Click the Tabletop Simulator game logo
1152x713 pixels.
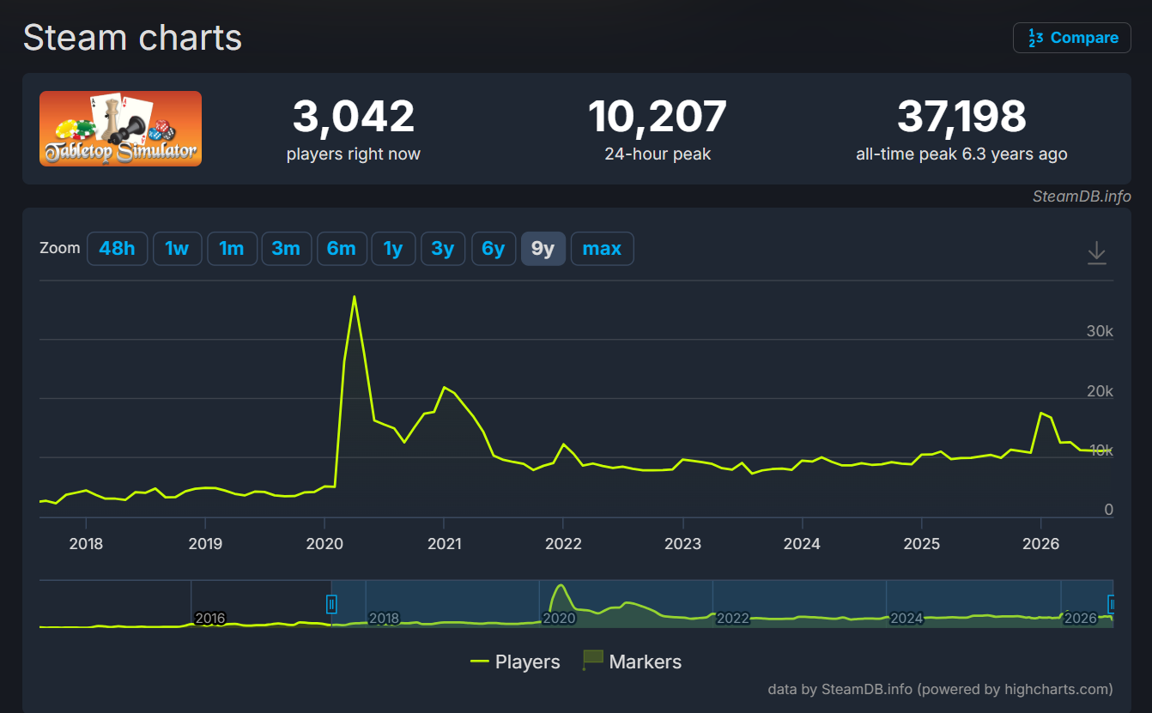tap(120, 129)
